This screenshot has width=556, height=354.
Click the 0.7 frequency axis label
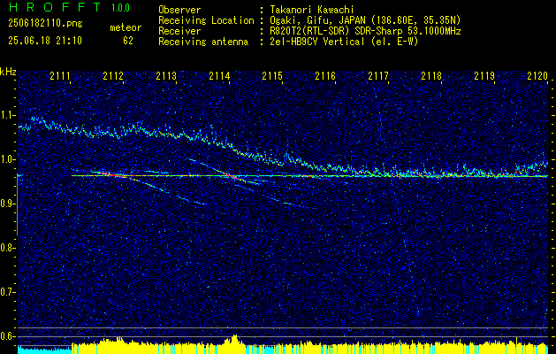[x=8, y=292]
